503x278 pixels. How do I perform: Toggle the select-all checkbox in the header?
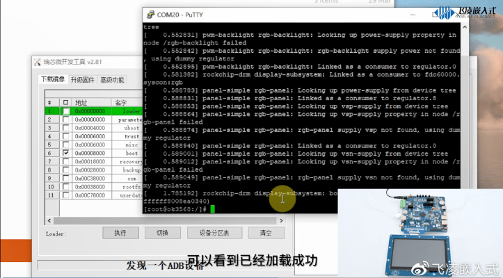[66, 103]
